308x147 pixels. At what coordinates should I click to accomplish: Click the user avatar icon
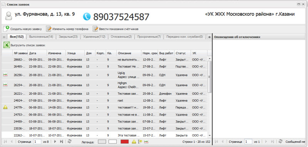(x=8, y=16)
